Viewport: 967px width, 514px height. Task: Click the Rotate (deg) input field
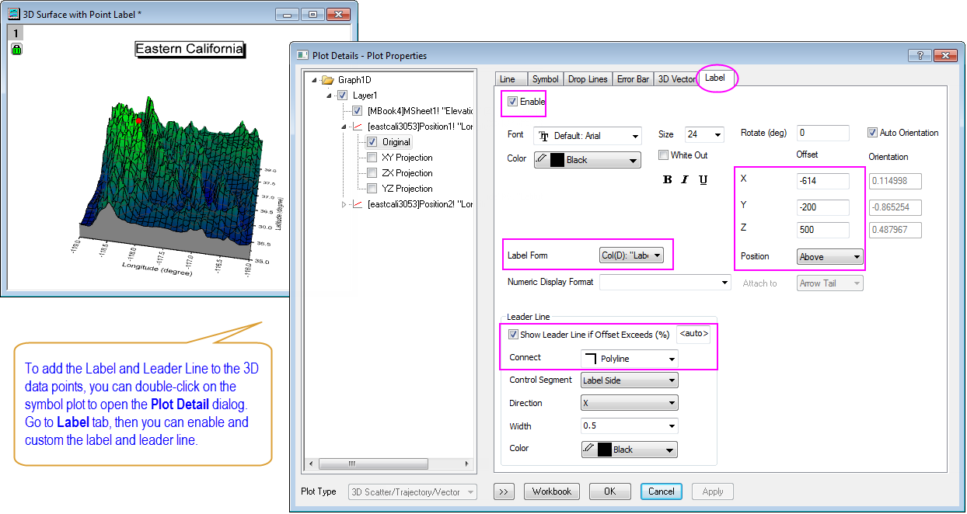pos(823,133)
